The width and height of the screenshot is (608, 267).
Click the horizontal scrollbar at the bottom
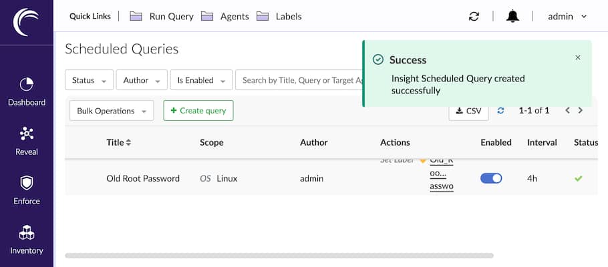(279, 256)
